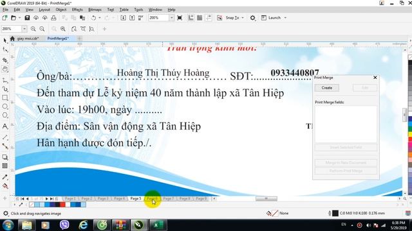This screenshot has width=412, height=231.
Task: Toggle Show guidelines button
Action: click(209, 18)
